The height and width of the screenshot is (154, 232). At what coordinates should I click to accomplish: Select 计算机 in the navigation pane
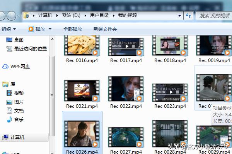pyautogui.click(x=17, y=137)
